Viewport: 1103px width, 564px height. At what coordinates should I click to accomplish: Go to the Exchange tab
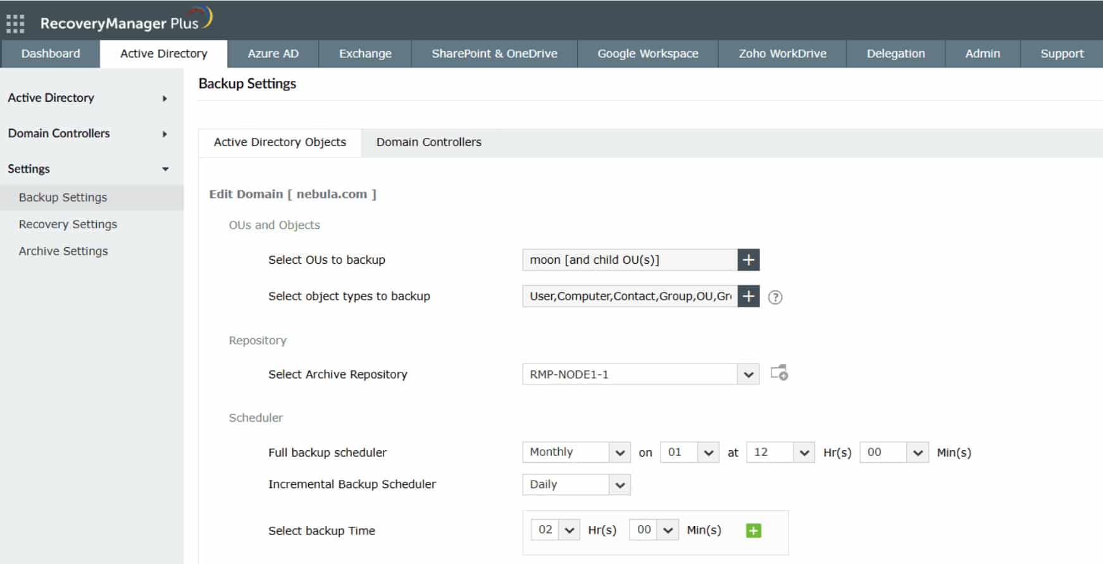click(365, 54)
